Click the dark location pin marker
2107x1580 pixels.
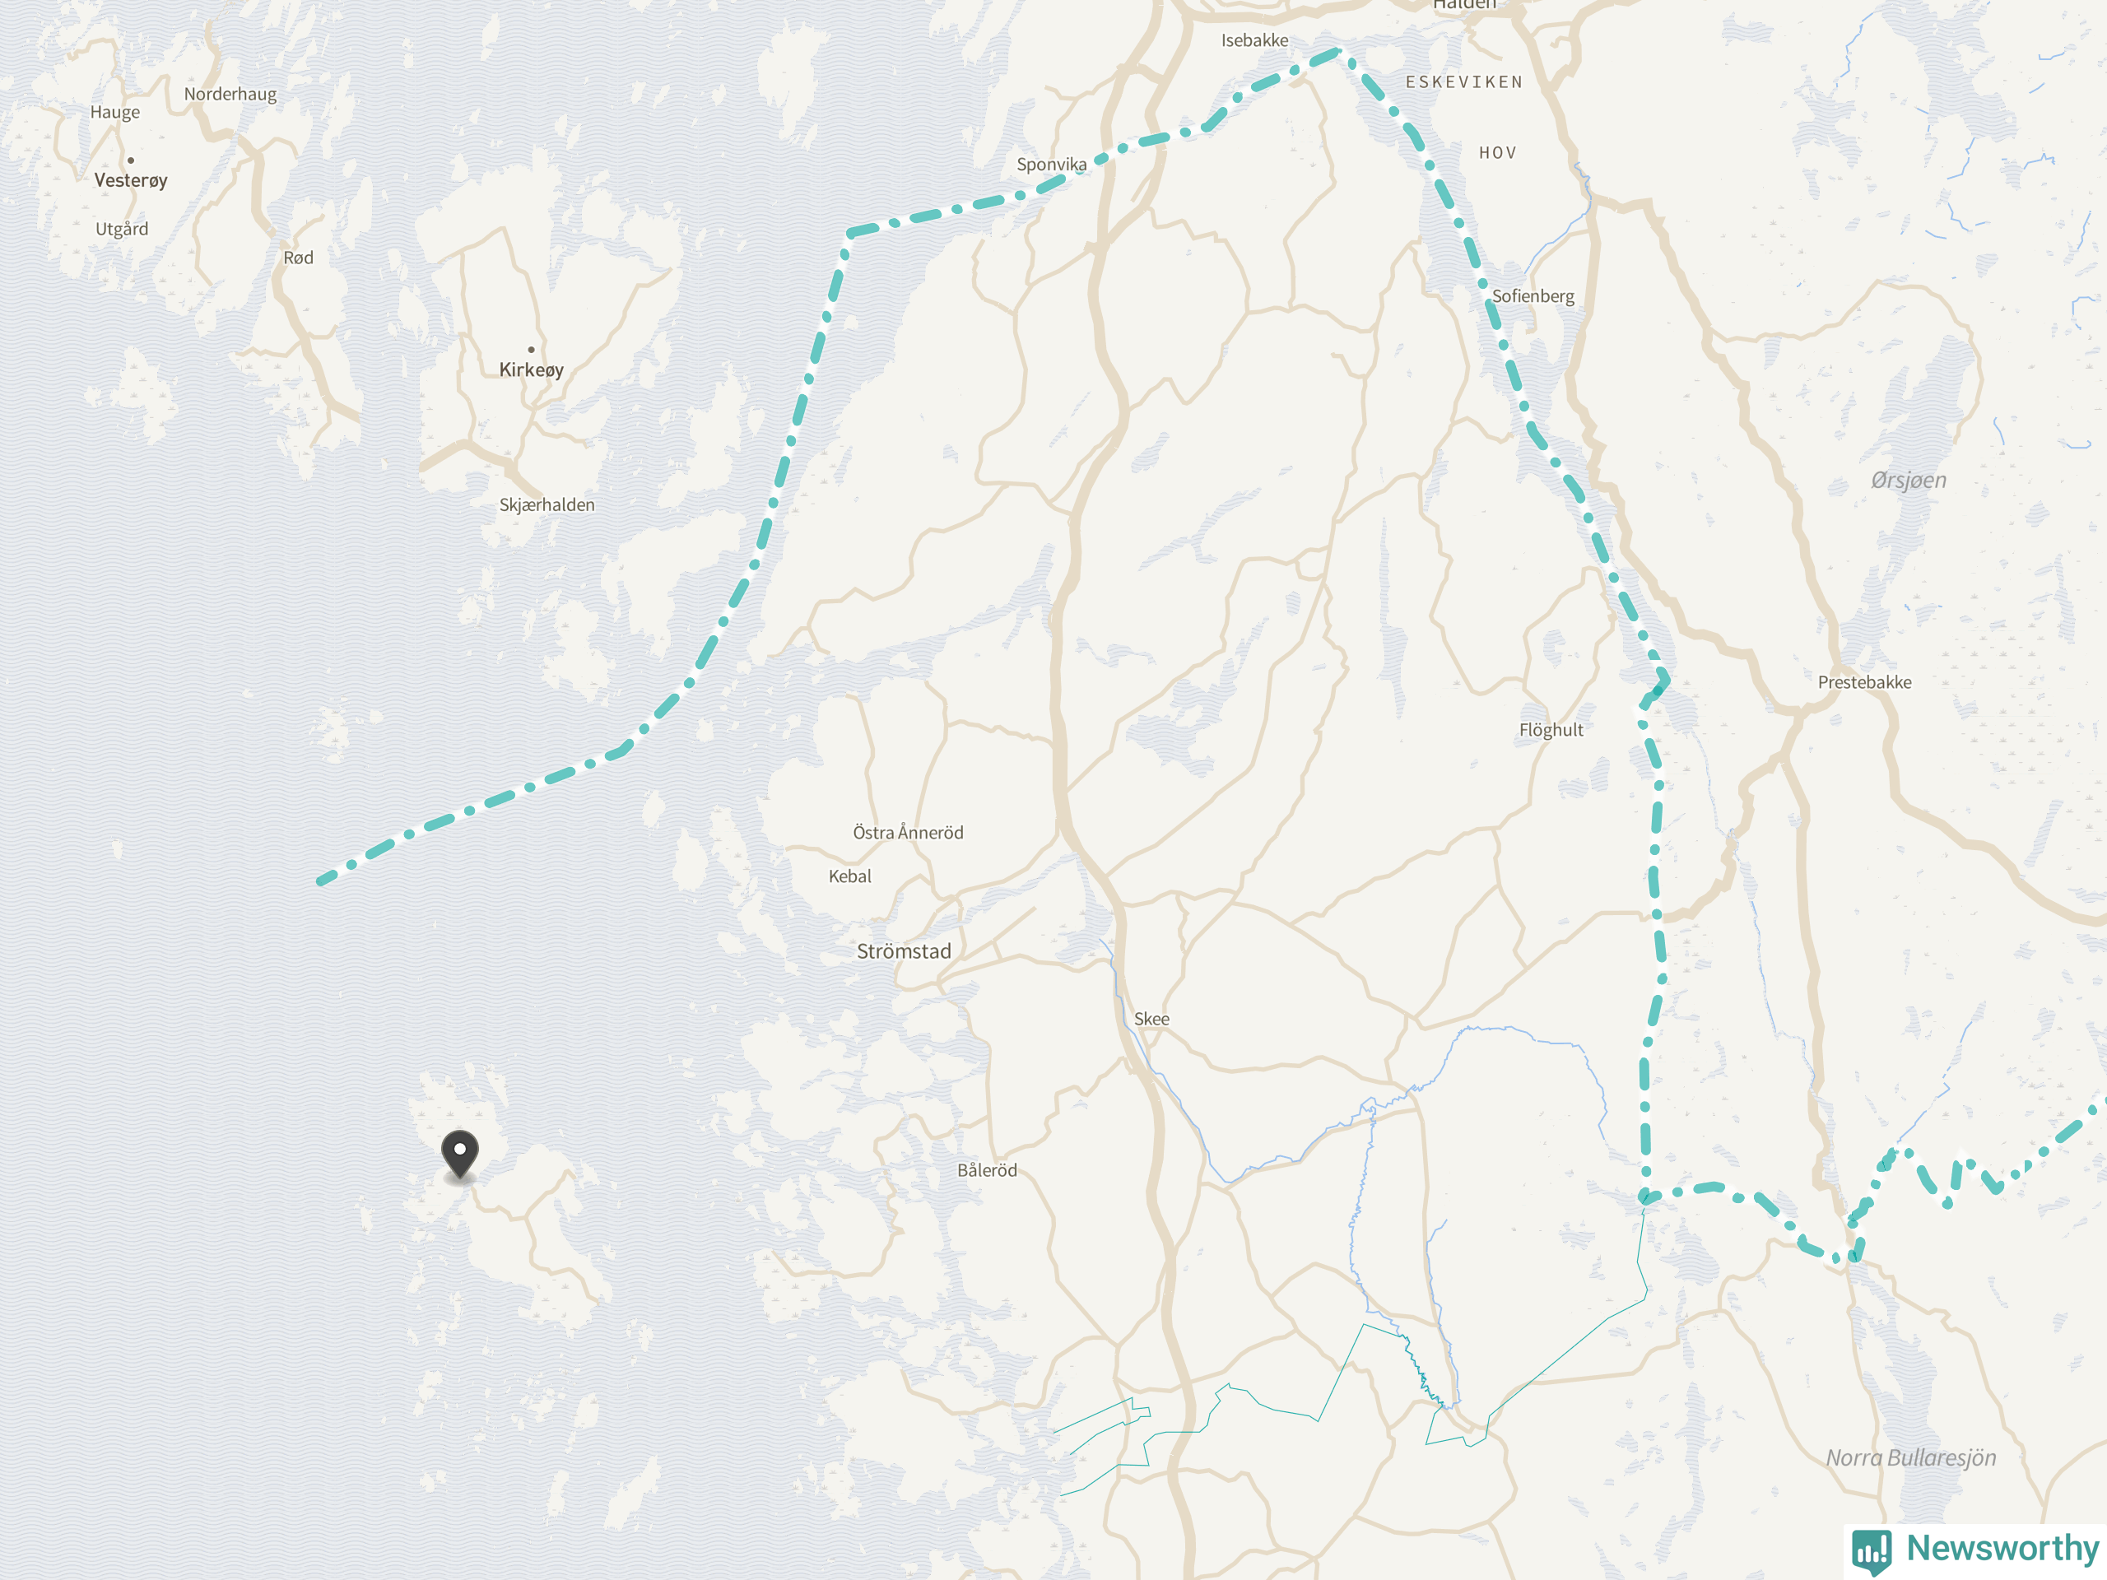click(460, 1155)
